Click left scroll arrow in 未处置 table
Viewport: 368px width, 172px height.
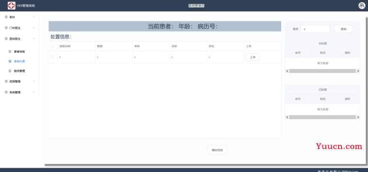tap(287, 71)
